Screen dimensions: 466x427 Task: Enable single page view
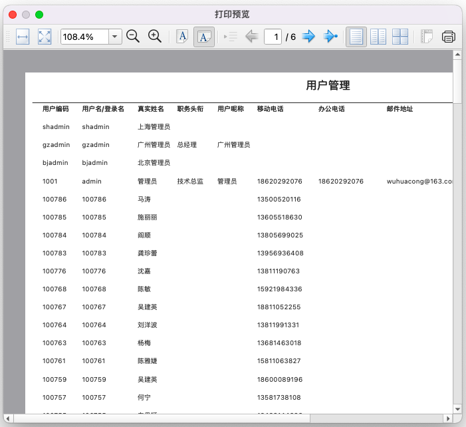point(356,37)
